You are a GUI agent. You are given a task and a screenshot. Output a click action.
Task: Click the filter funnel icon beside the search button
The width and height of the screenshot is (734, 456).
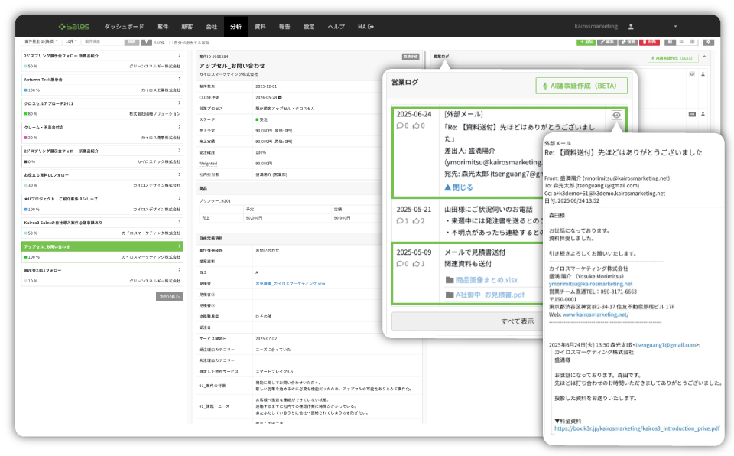pyautogui.click(x=147, y=41)
